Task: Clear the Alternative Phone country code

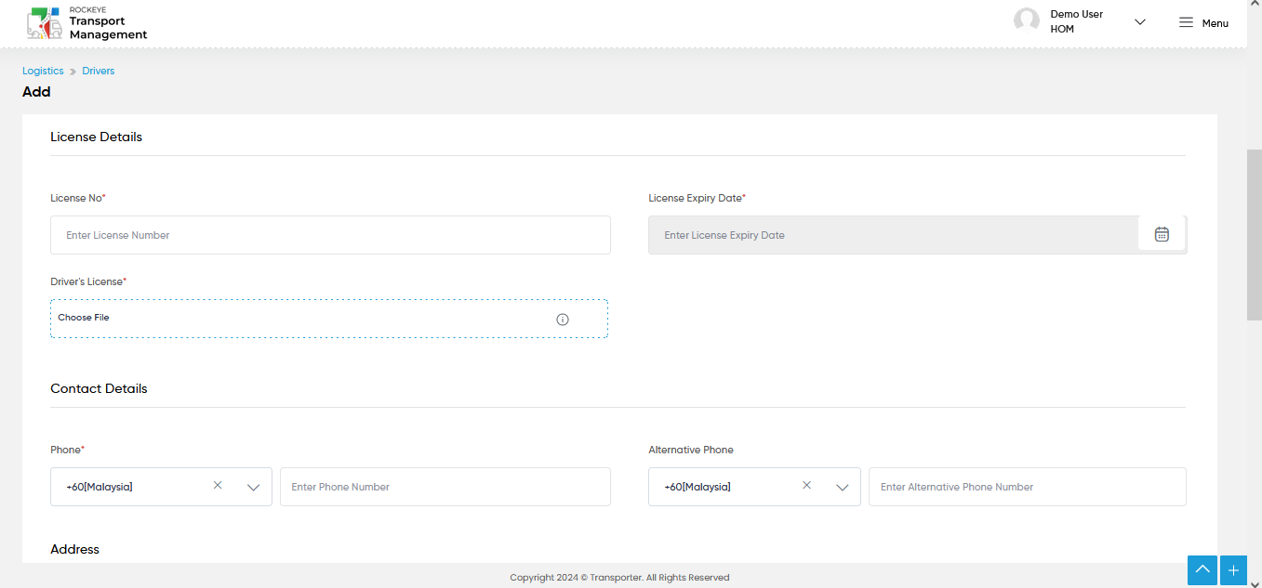Action: [806, 485]
